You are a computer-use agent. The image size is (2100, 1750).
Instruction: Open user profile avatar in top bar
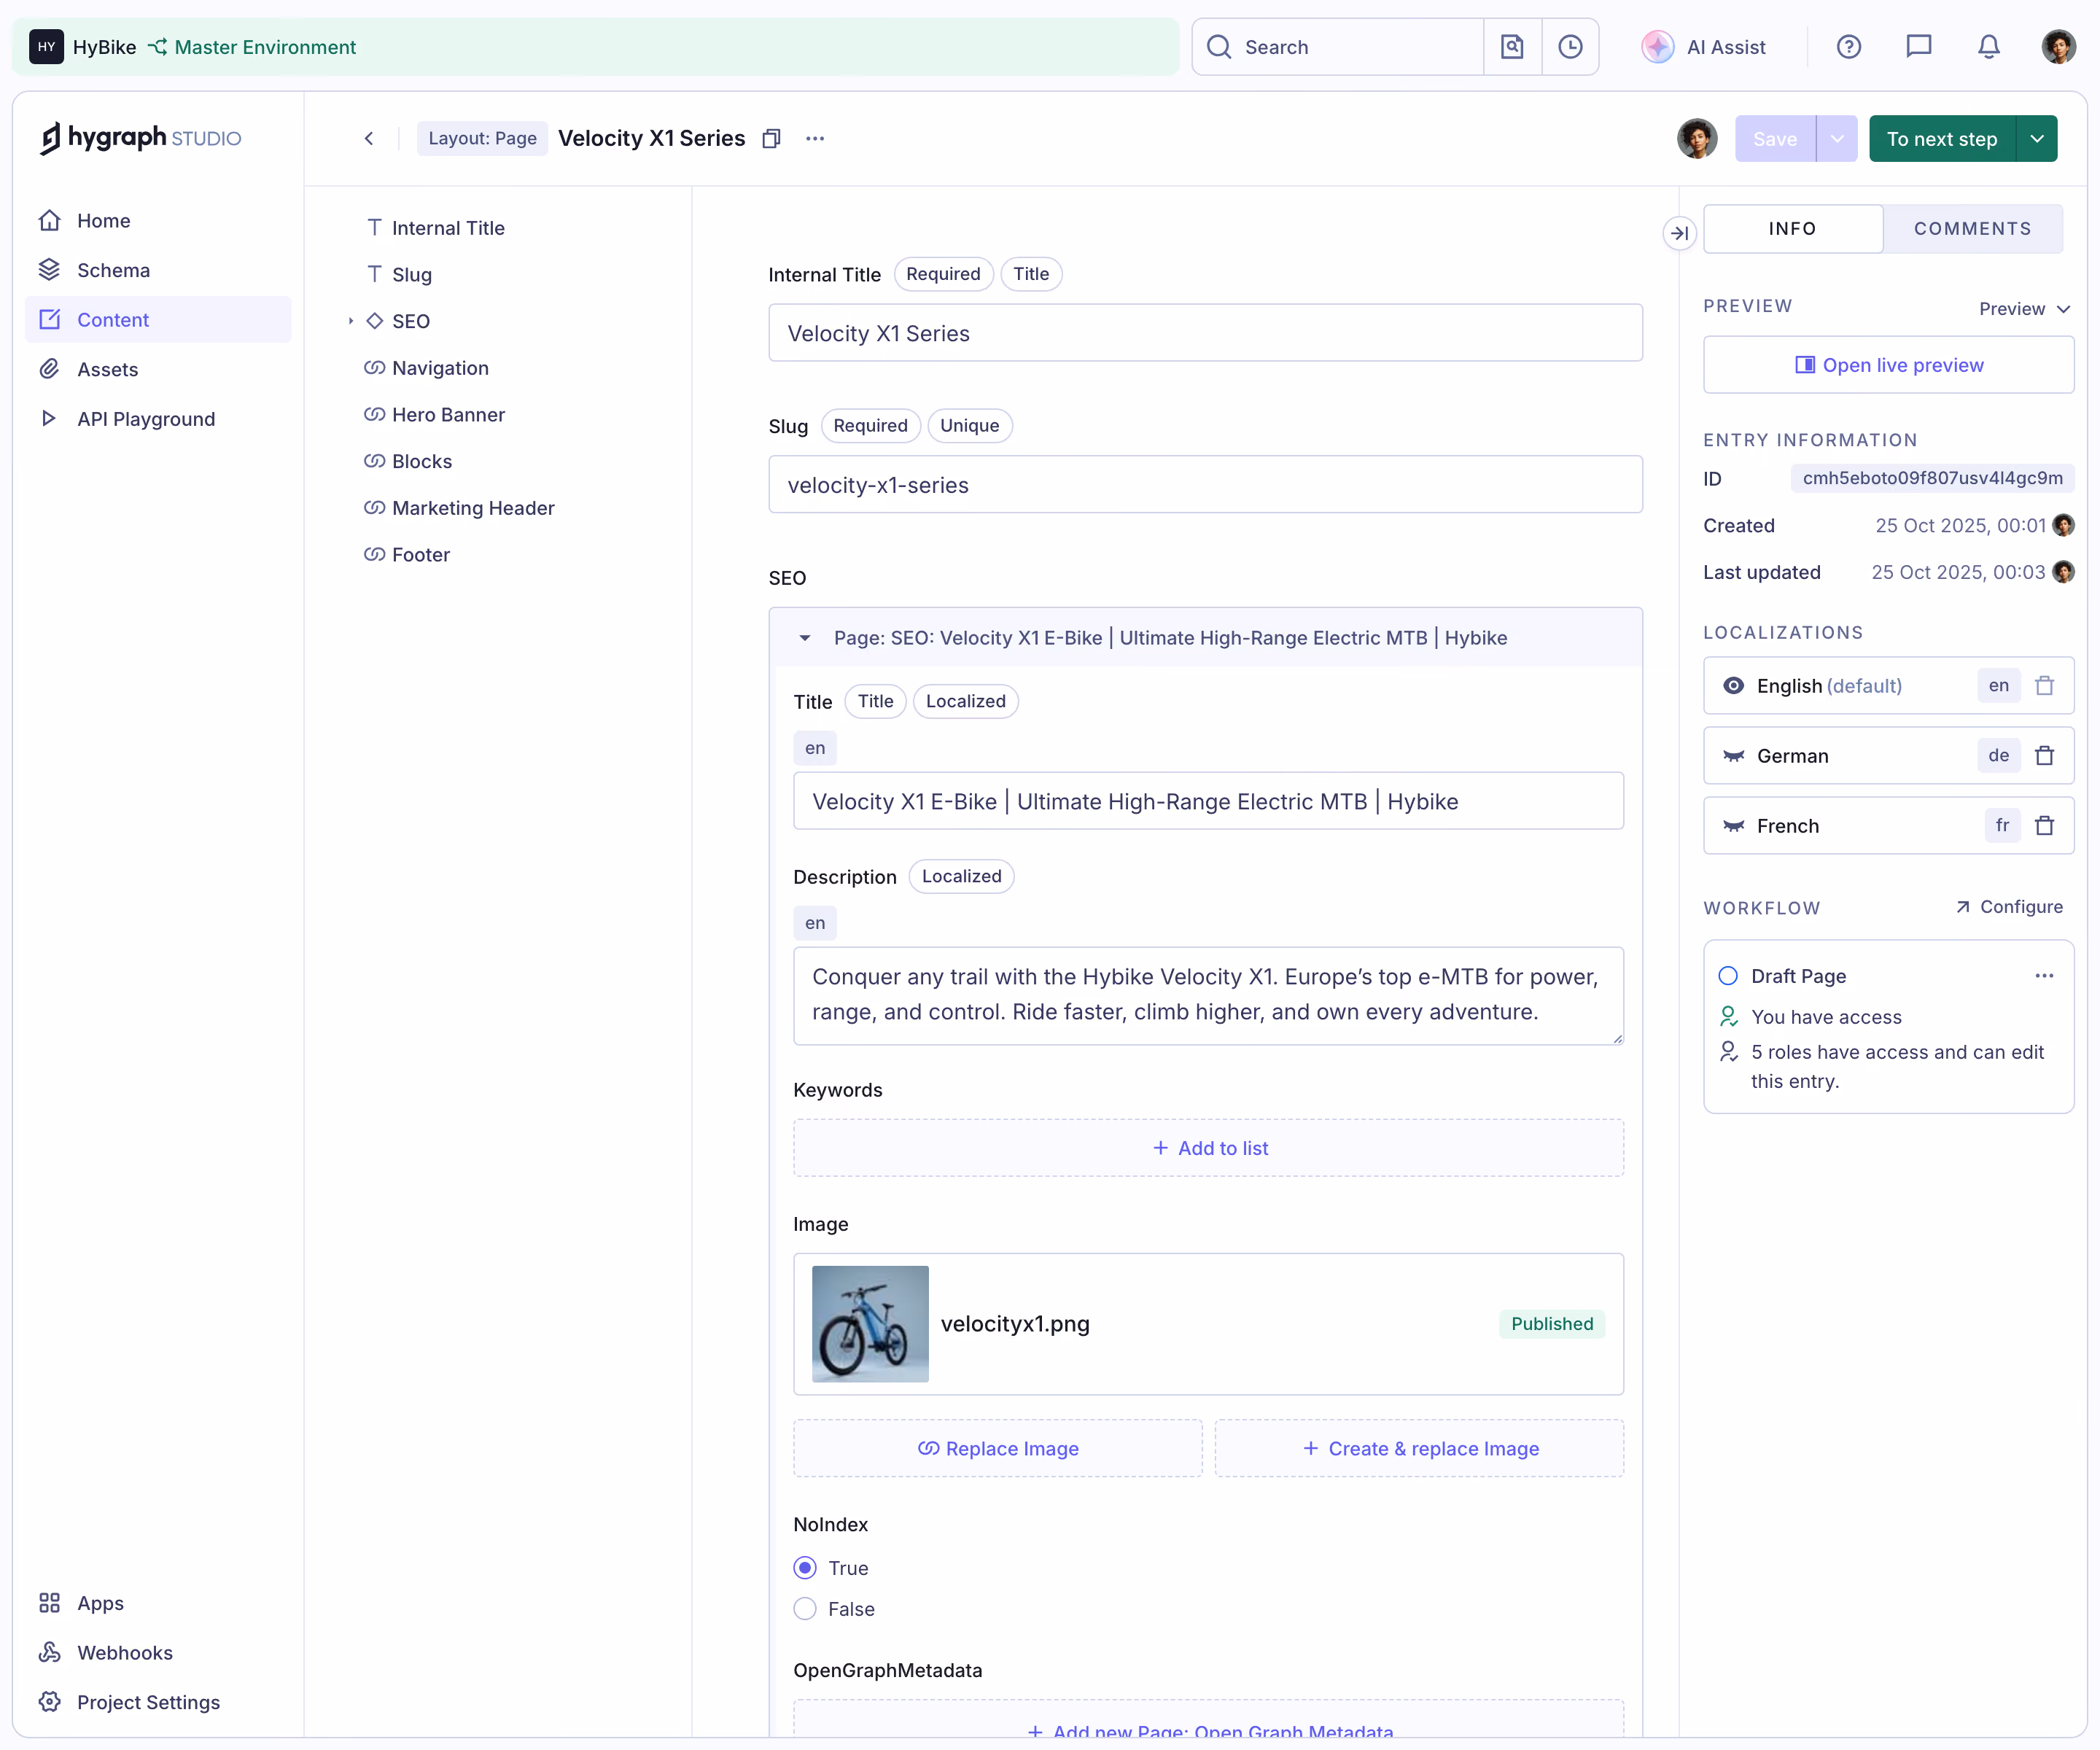click(2059, 47)
